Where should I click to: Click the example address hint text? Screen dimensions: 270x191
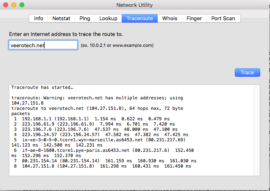click(117, 45)
